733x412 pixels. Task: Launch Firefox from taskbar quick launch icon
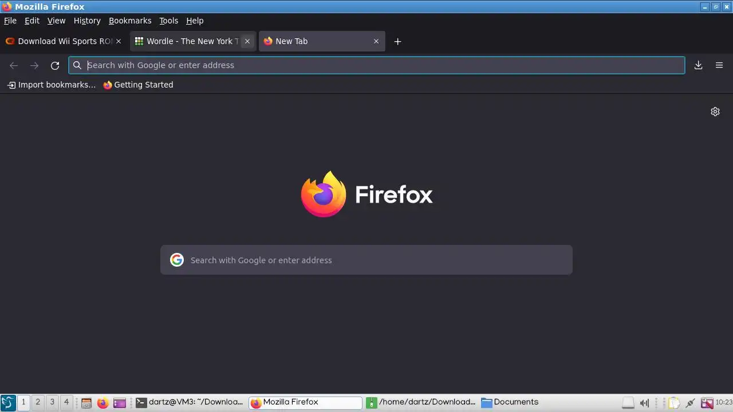103,403
